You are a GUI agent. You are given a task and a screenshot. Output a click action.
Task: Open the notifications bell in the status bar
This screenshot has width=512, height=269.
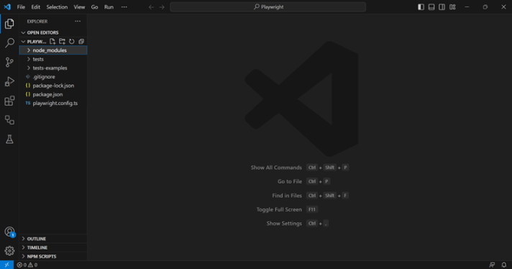(504, 265)
